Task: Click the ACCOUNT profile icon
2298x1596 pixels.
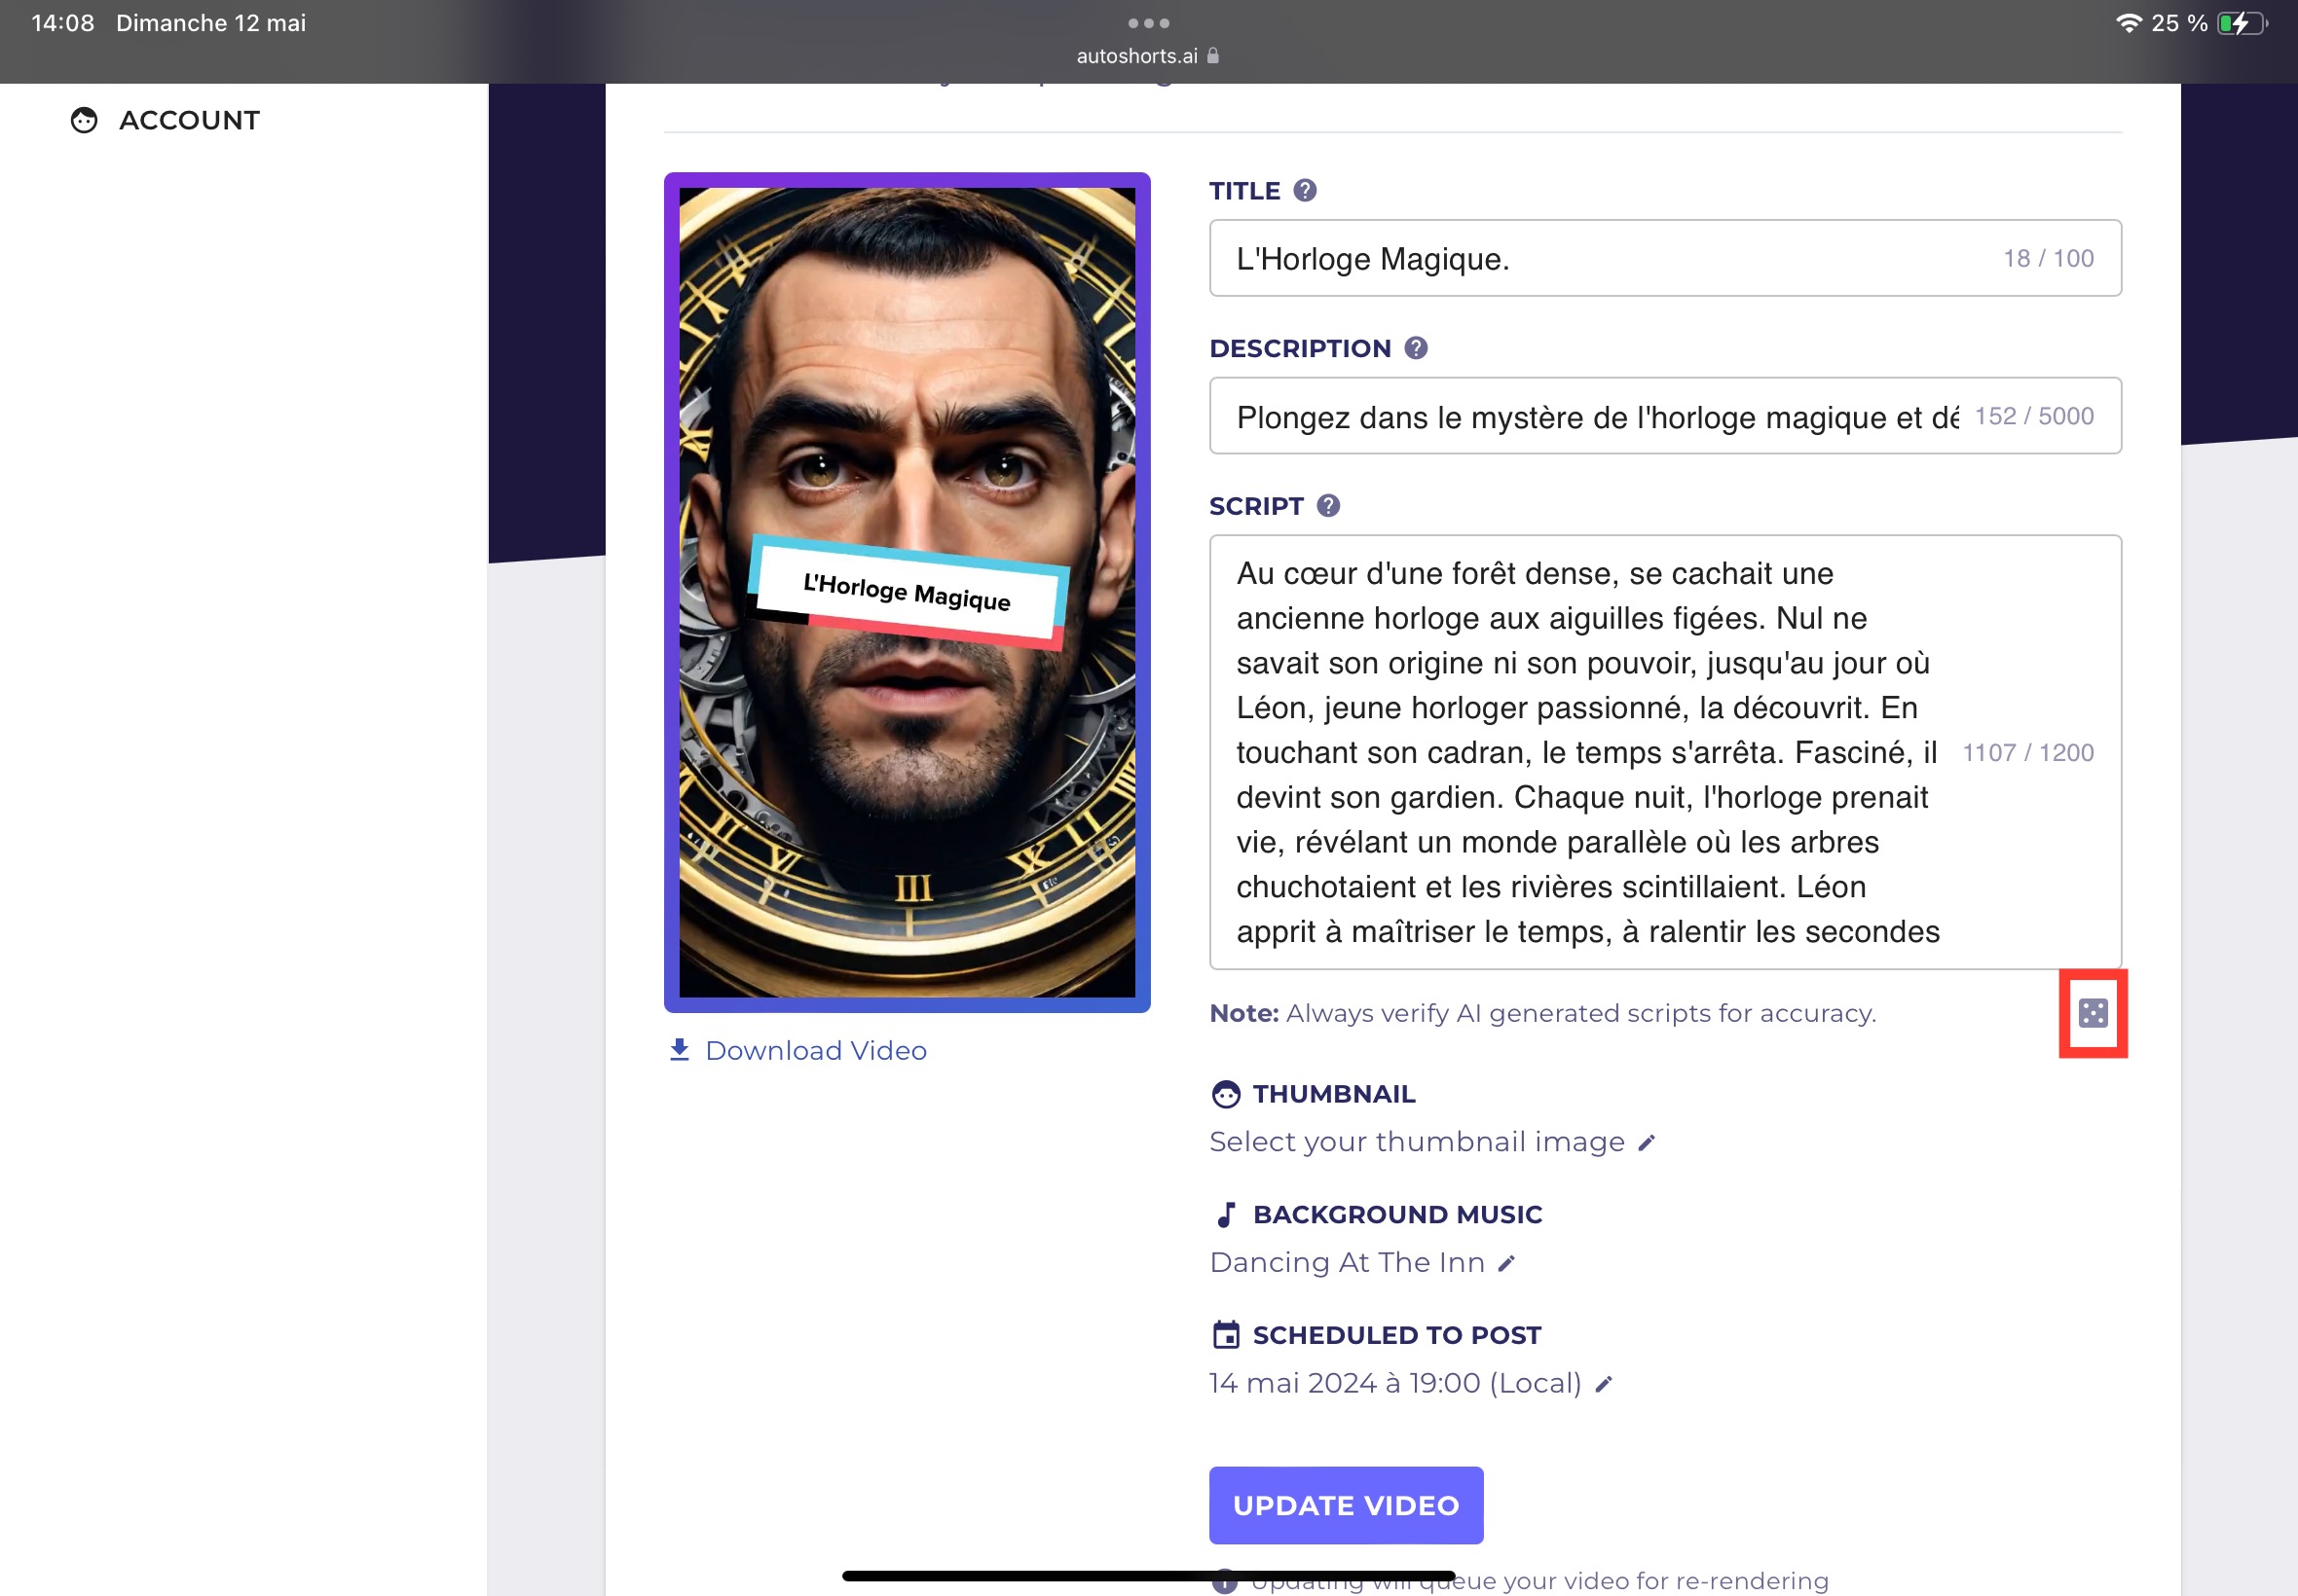Action: [84, 119]
